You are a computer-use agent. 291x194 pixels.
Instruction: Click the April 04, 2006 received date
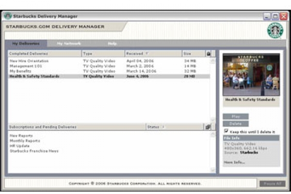click(140, 61)
